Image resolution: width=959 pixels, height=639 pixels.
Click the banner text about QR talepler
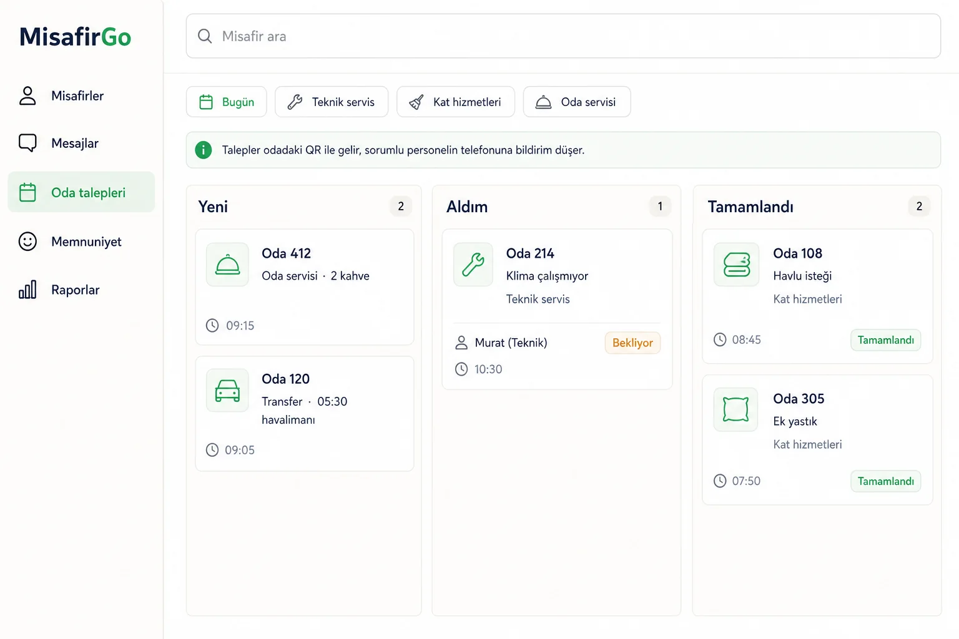pos(403,150)
